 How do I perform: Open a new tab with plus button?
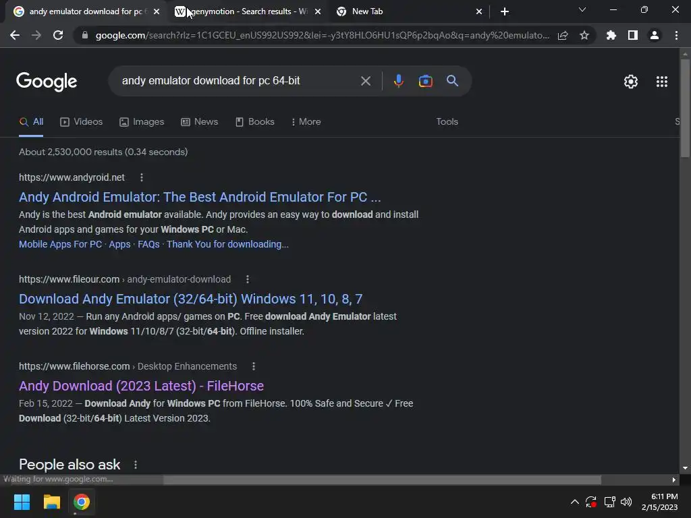(x=505, y=11)
